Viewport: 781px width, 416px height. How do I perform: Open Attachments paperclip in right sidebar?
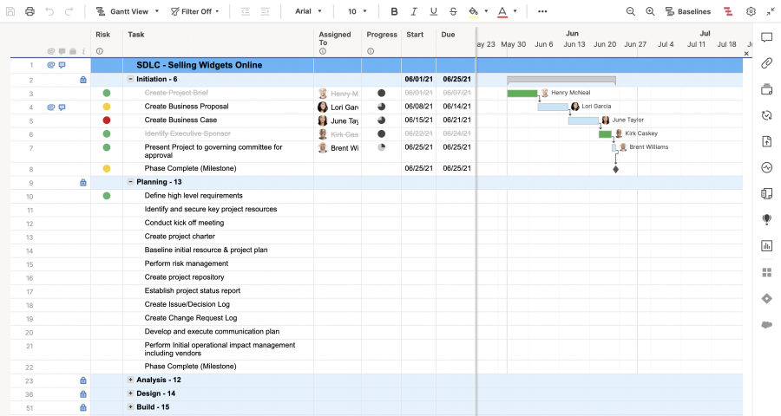[766, 63]
